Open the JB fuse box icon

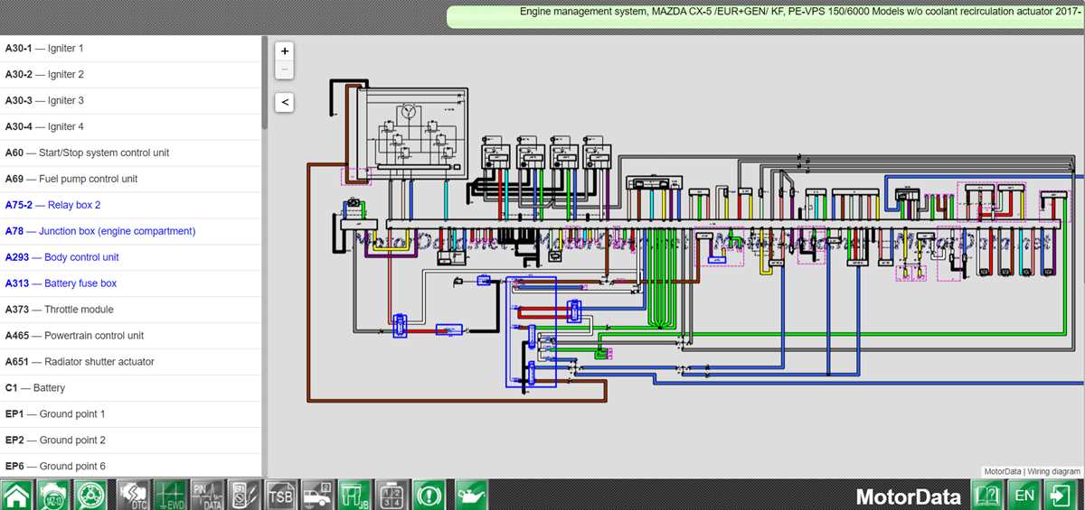(x=355, y=495)
